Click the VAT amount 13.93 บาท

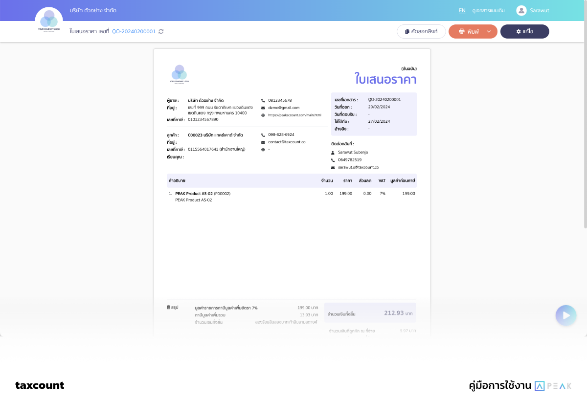tap(309, 315)
